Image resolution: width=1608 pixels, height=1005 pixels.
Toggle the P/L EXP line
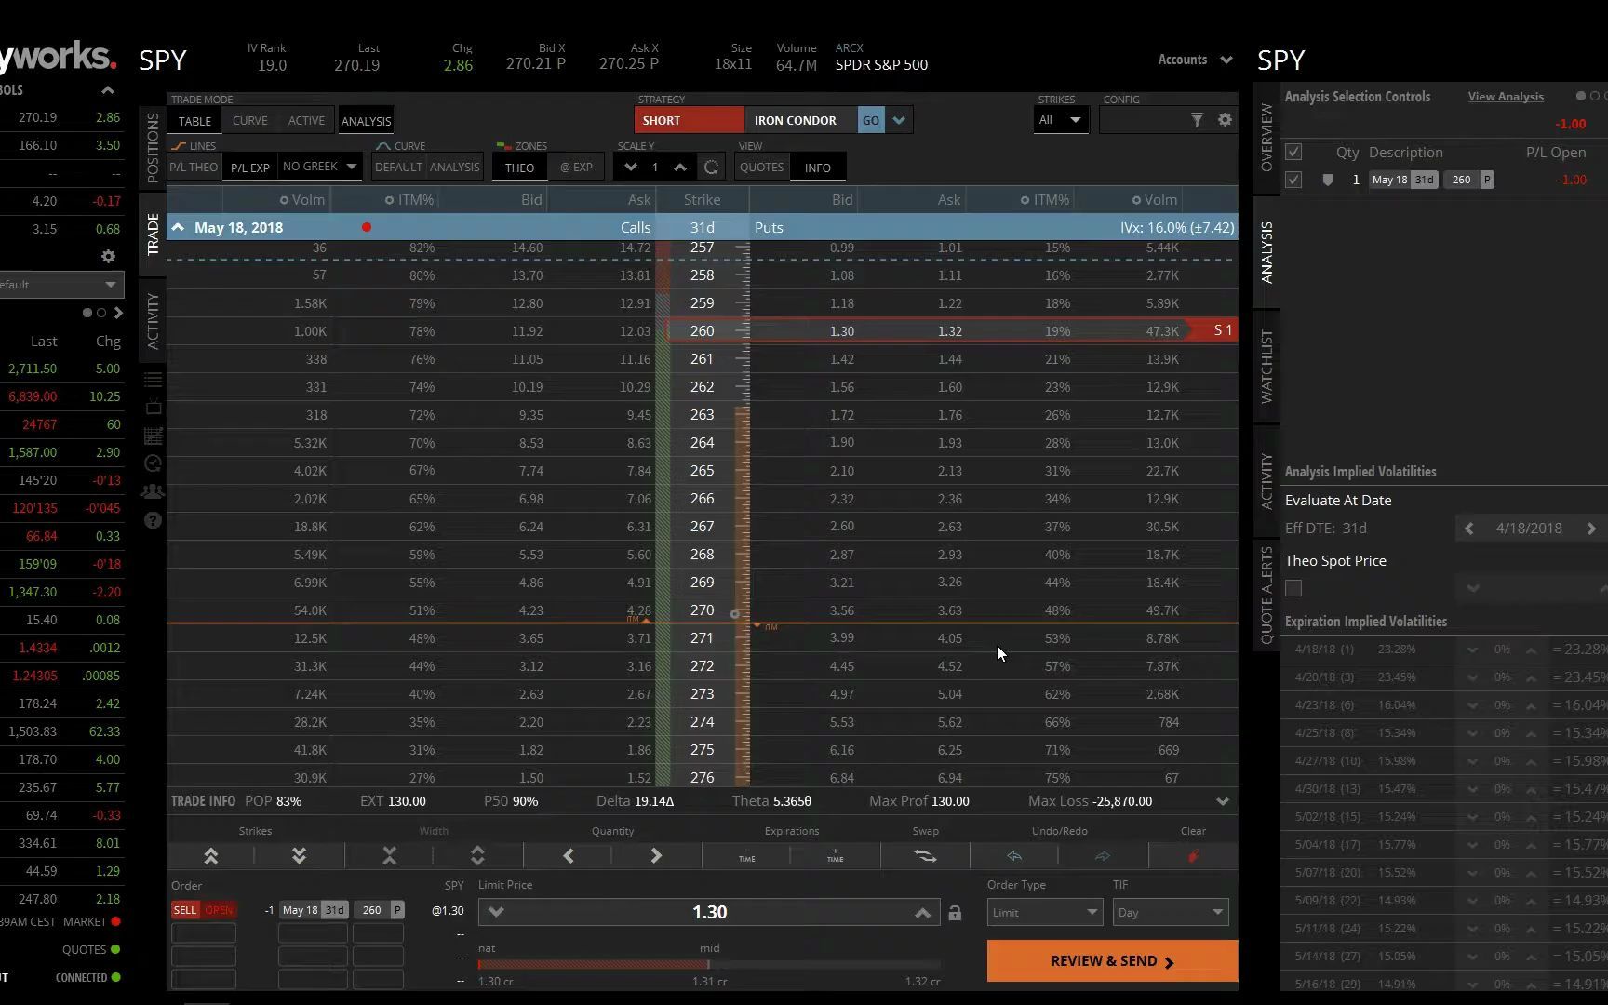(x=249, y=167)
